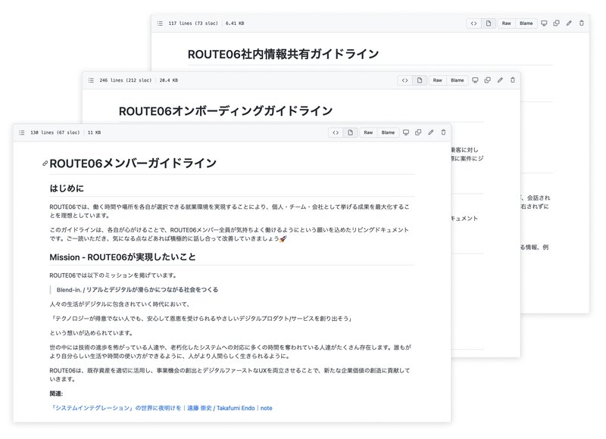Viewport: 606px width, 439px height.
Task: Delete file trash icon in 社内情報共有 guideline window
Action: pyautogui.click(x=582, y=23)
